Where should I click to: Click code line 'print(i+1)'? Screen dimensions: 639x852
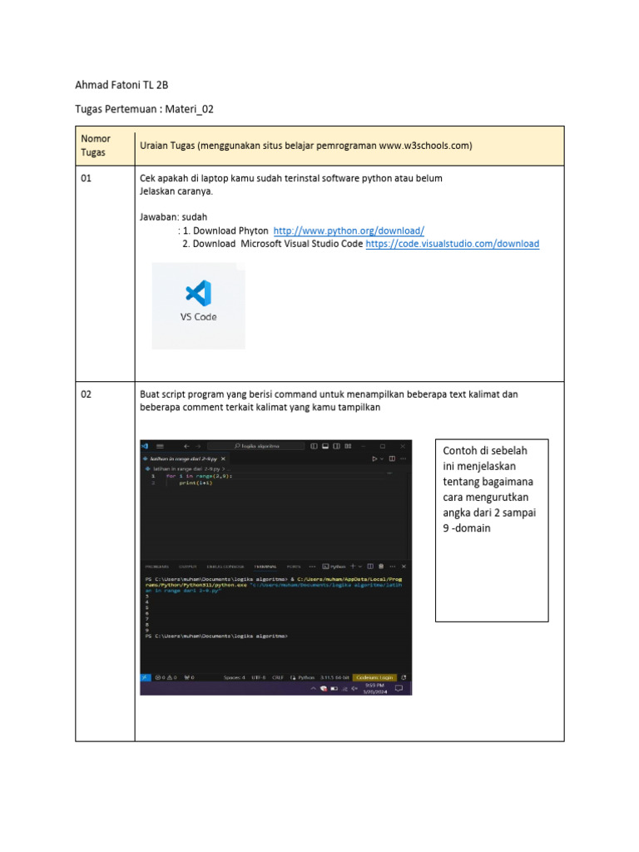point(196,483)
